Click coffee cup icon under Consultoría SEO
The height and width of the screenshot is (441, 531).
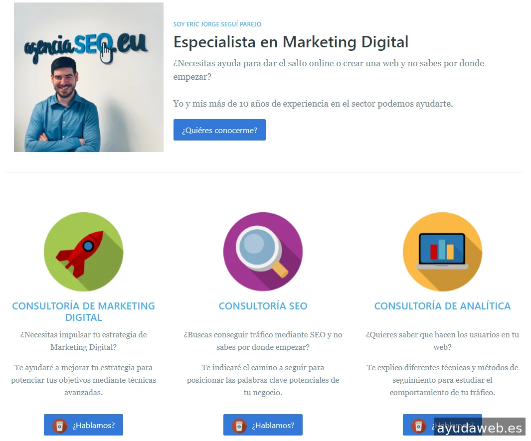click(x=239, y=426)
